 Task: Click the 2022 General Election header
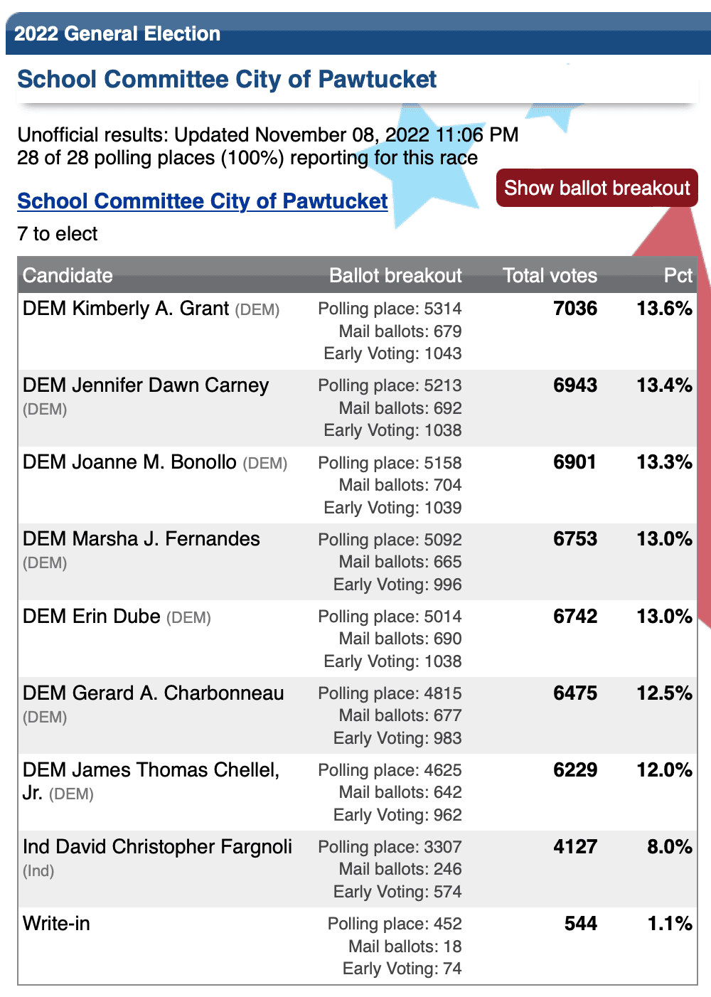(x=117, y=33)
